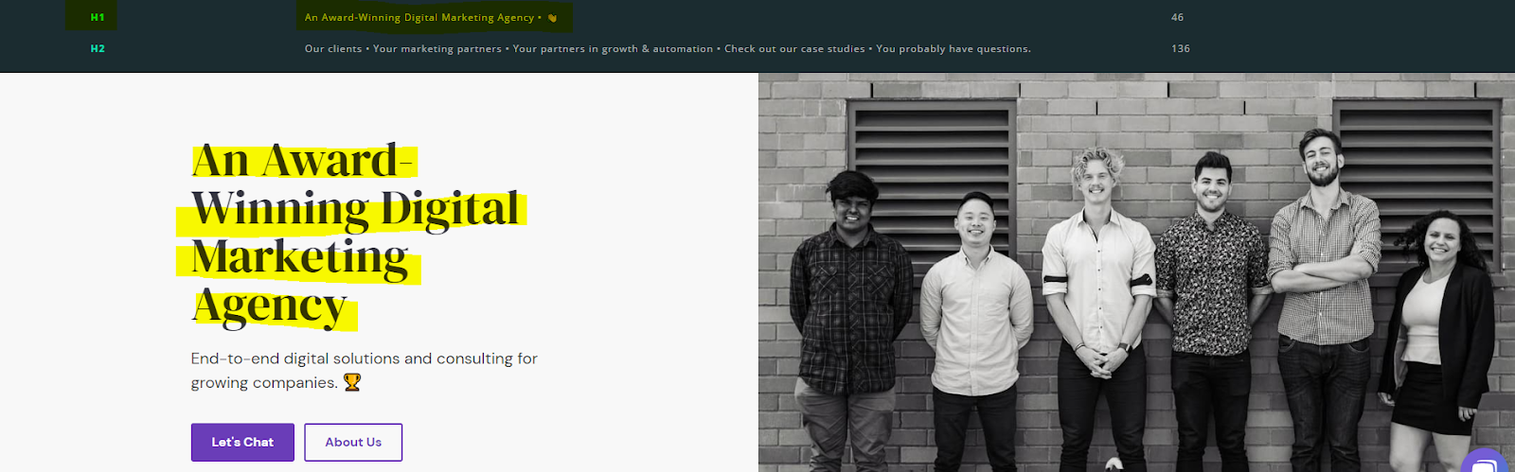Click the waving hand emoji in H1 row
Viewport: 1515px width, 472px height.
coord(552,18)
